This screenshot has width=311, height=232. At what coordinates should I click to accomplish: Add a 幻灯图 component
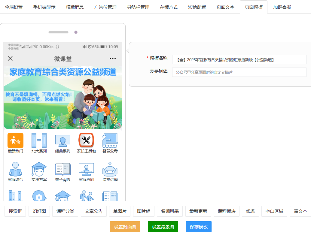pos(39,211)
